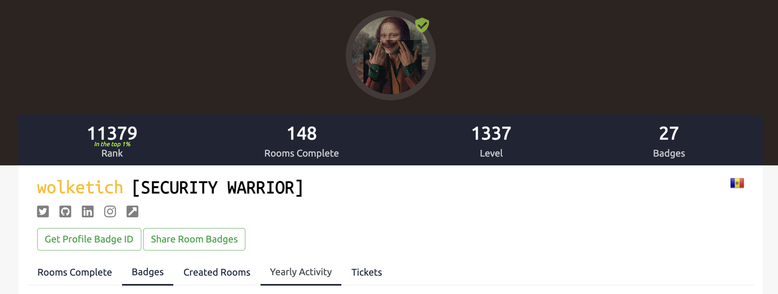Viewport: 778px width, 294px height.
Task: Switch to the Rooms Complete tab
Action: (75, 272)
